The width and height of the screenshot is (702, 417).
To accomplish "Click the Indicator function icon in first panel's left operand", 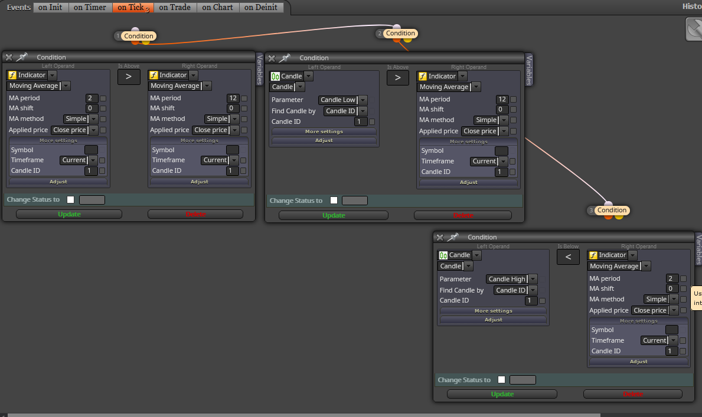I will tap(12, 75).
